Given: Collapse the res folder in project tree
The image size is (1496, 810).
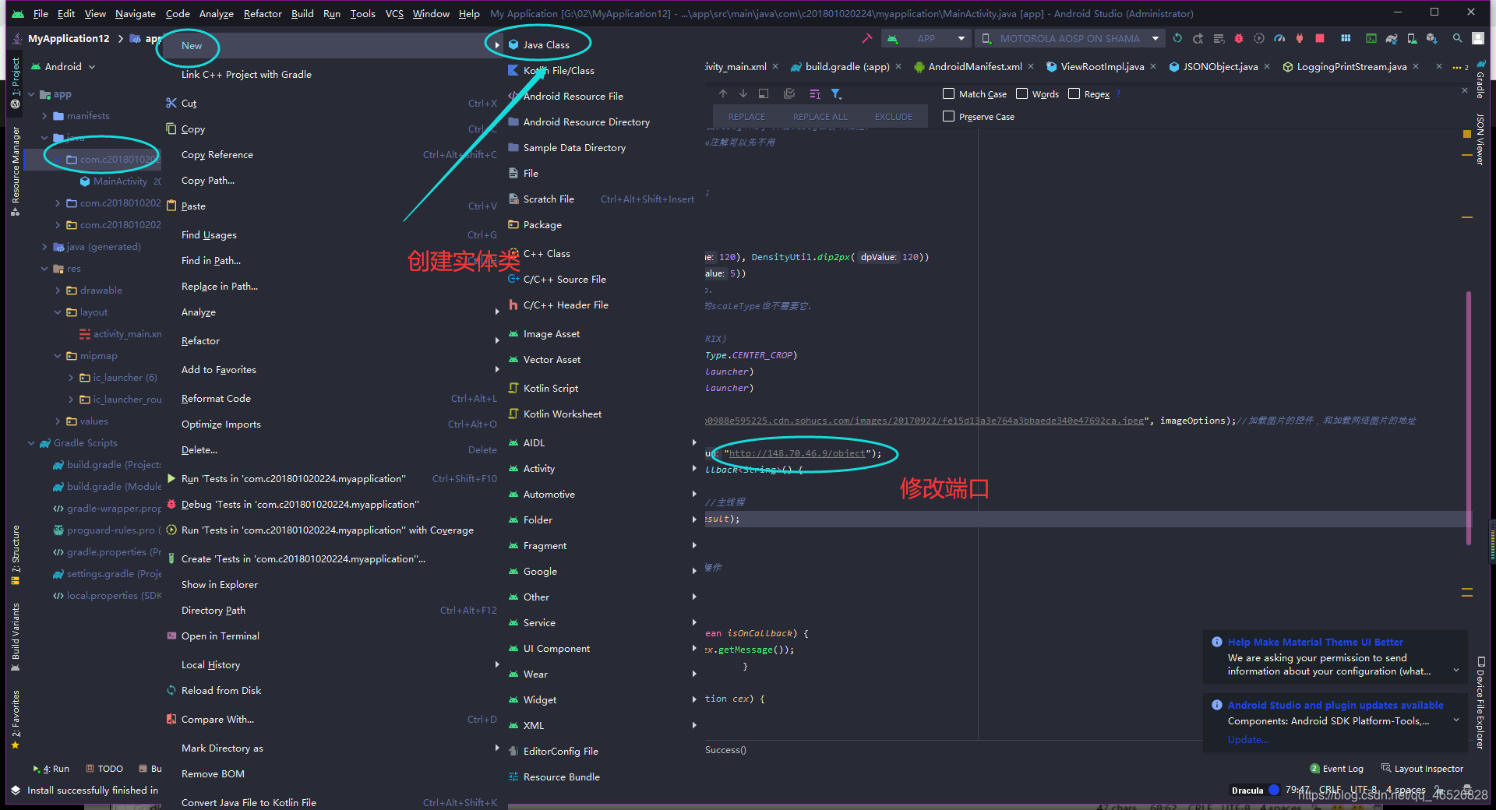Looking at the screenshot, I should (x=44, y=269).
